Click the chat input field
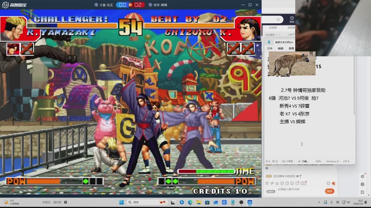 pyautogui.click(x=299, y=190)
